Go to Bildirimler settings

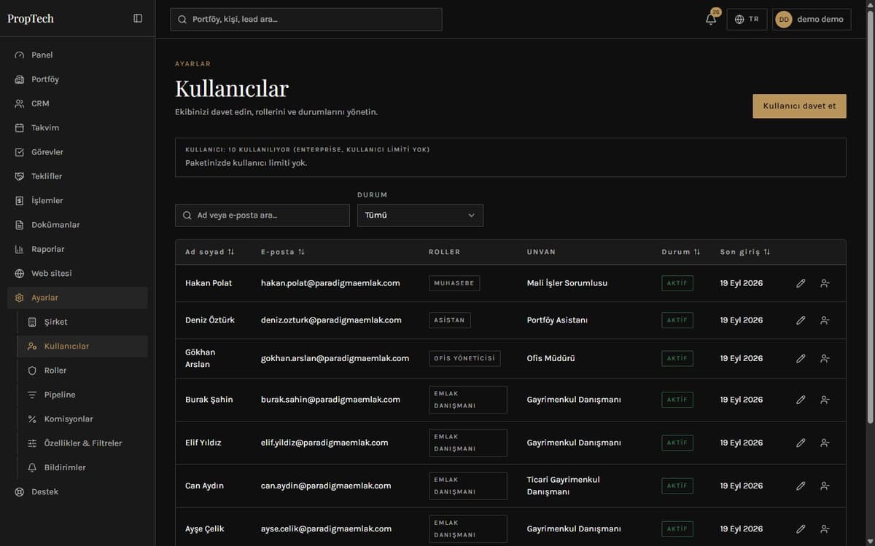pos(82,467)
